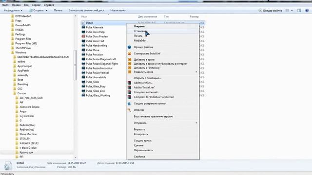Sort by the Имя column header
The height and width of the screenshot is (175, 312).
tap(84, 17)
